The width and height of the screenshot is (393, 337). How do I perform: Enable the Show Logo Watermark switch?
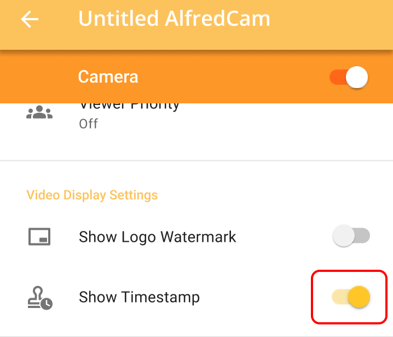[351, 236]
